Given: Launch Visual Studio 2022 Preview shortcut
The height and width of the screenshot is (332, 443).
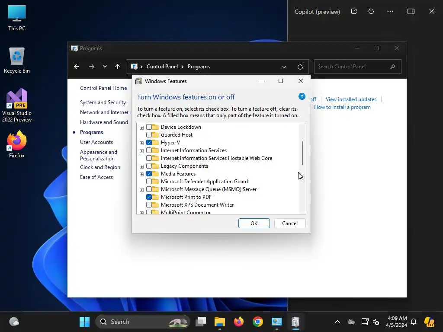Looking at the screenshot, I should point(17,105).
